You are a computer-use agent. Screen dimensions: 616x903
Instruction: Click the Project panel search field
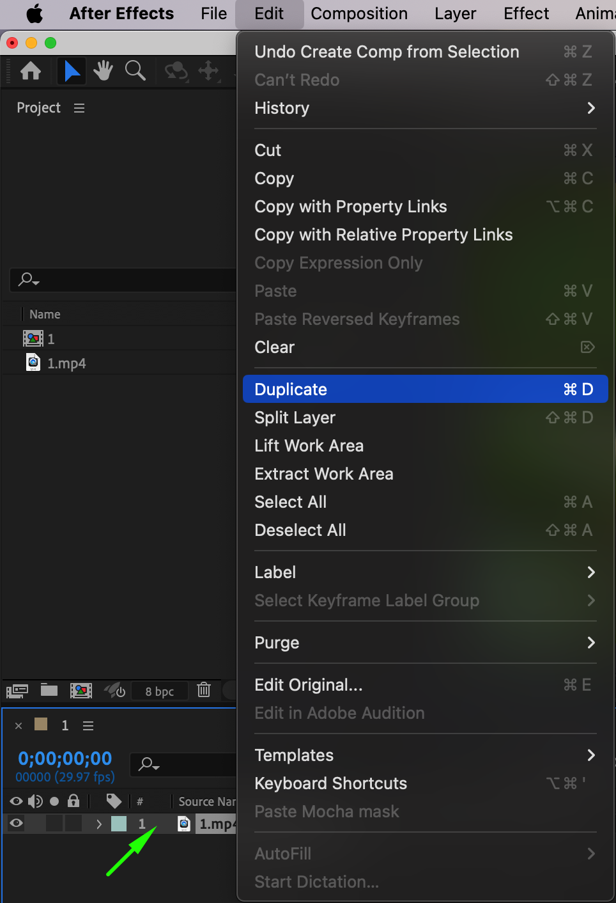click(x=128, y=280)
